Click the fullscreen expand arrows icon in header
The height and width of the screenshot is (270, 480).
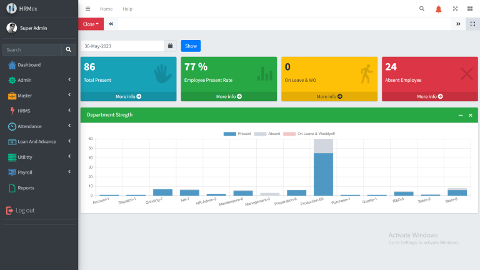455,9
